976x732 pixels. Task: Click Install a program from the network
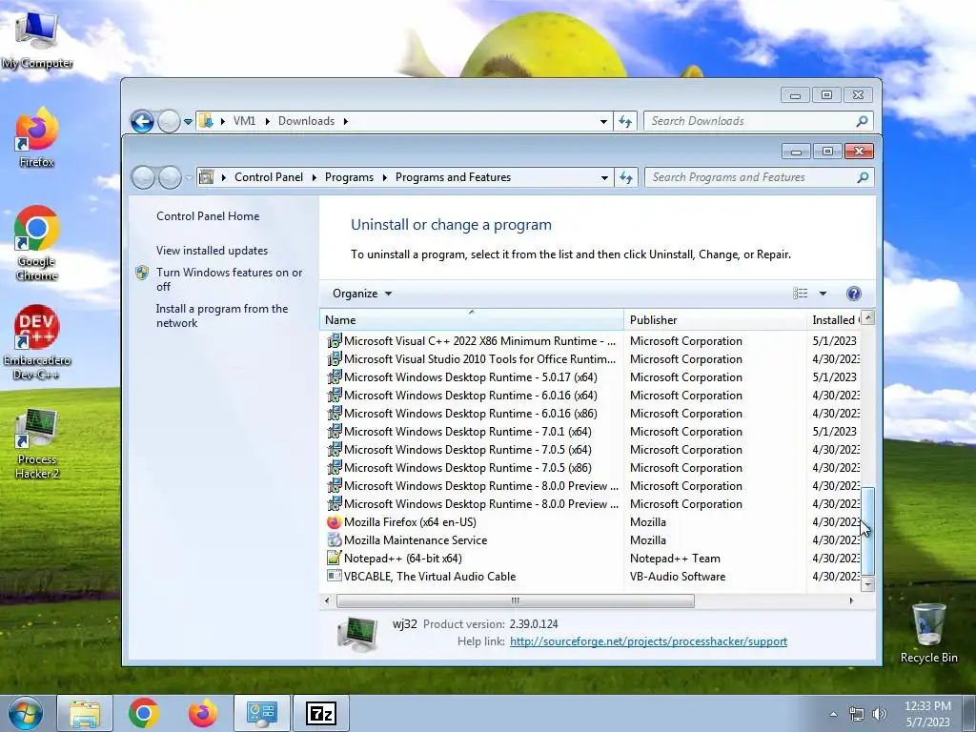click(x=221, y=315)
